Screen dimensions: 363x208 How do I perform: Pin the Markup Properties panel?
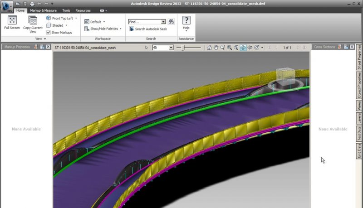(36, 47)
